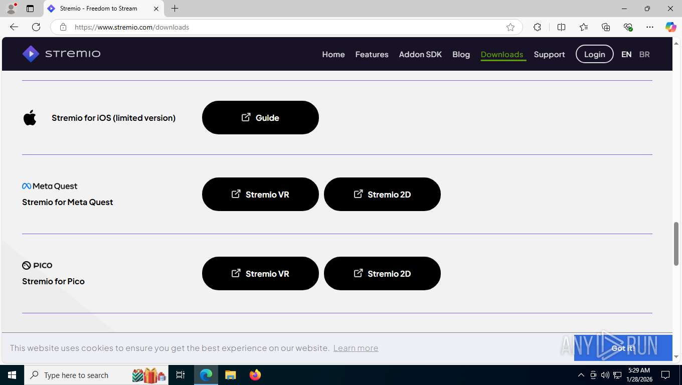Open the Collections icon

pos(606,27)
